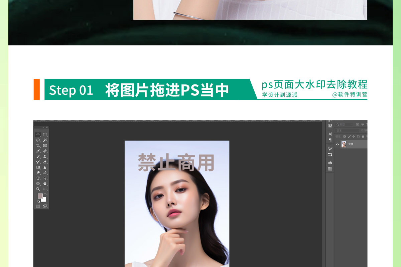Toggle Quick Mask mode icon
This screenshot has height=267, width=401.
pos(38,206)
